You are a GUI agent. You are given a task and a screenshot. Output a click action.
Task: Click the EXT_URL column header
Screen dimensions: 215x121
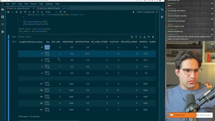56,42
